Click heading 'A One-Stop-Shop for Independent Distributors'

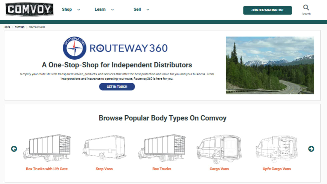point(117,65)
